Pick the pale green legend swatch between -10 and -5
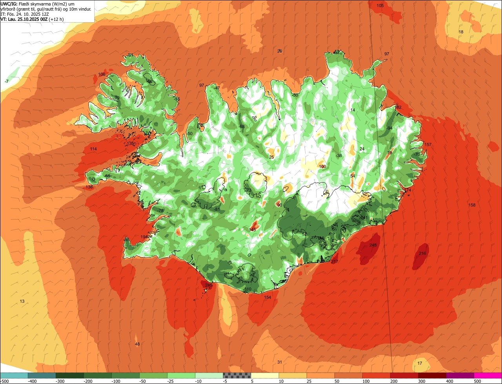 tap(209, 375)
